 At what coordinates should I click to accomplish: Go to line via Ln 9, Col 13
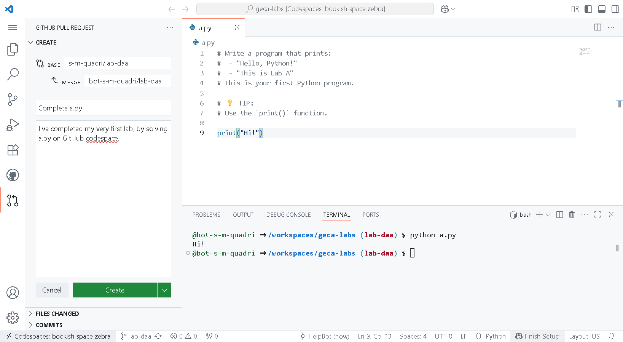click(x=374, y=336)
